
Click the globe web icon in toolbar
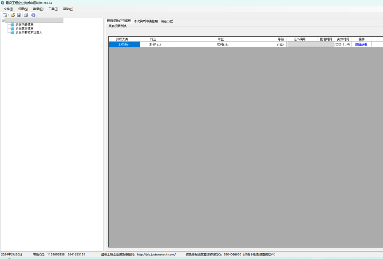pyautogui.click(x=33, y=15)
